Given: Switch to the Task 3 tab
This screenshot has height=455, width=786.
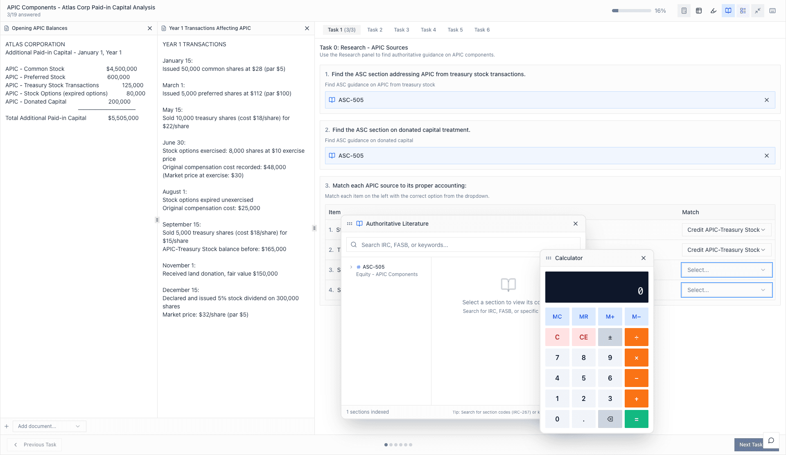Looking at the screenshot, I should pyautogui.click(x=402, y=29).
